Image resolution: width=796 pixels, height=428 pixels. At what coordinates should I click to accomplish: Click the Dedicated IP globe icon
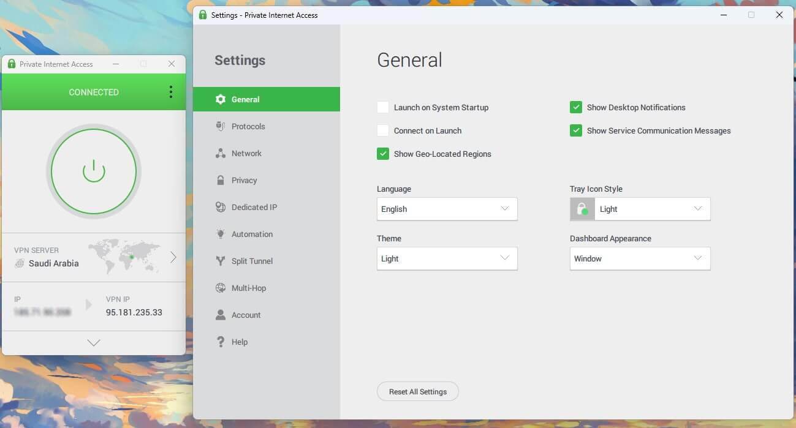(221, 207)
